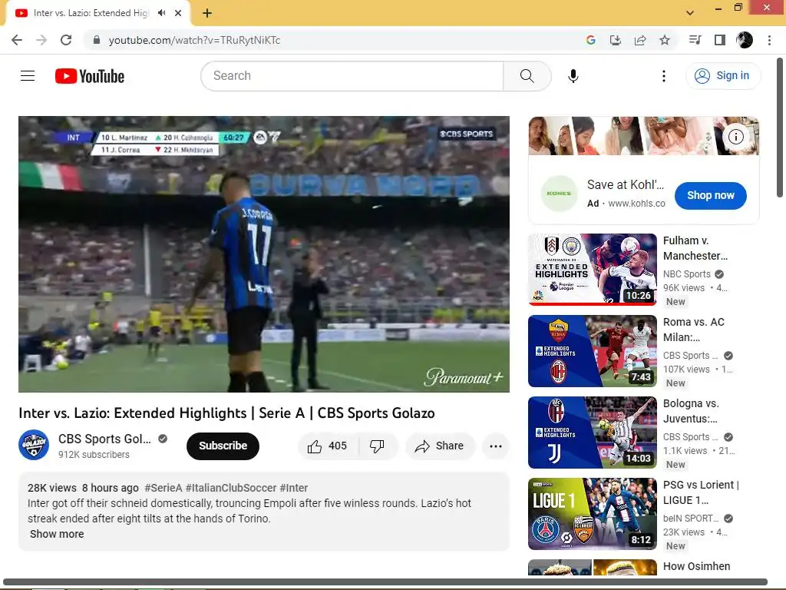Click the video title heading text
The width and height of the screenshot is (786, 590).
pyautogui.click(x=226, y=413)
